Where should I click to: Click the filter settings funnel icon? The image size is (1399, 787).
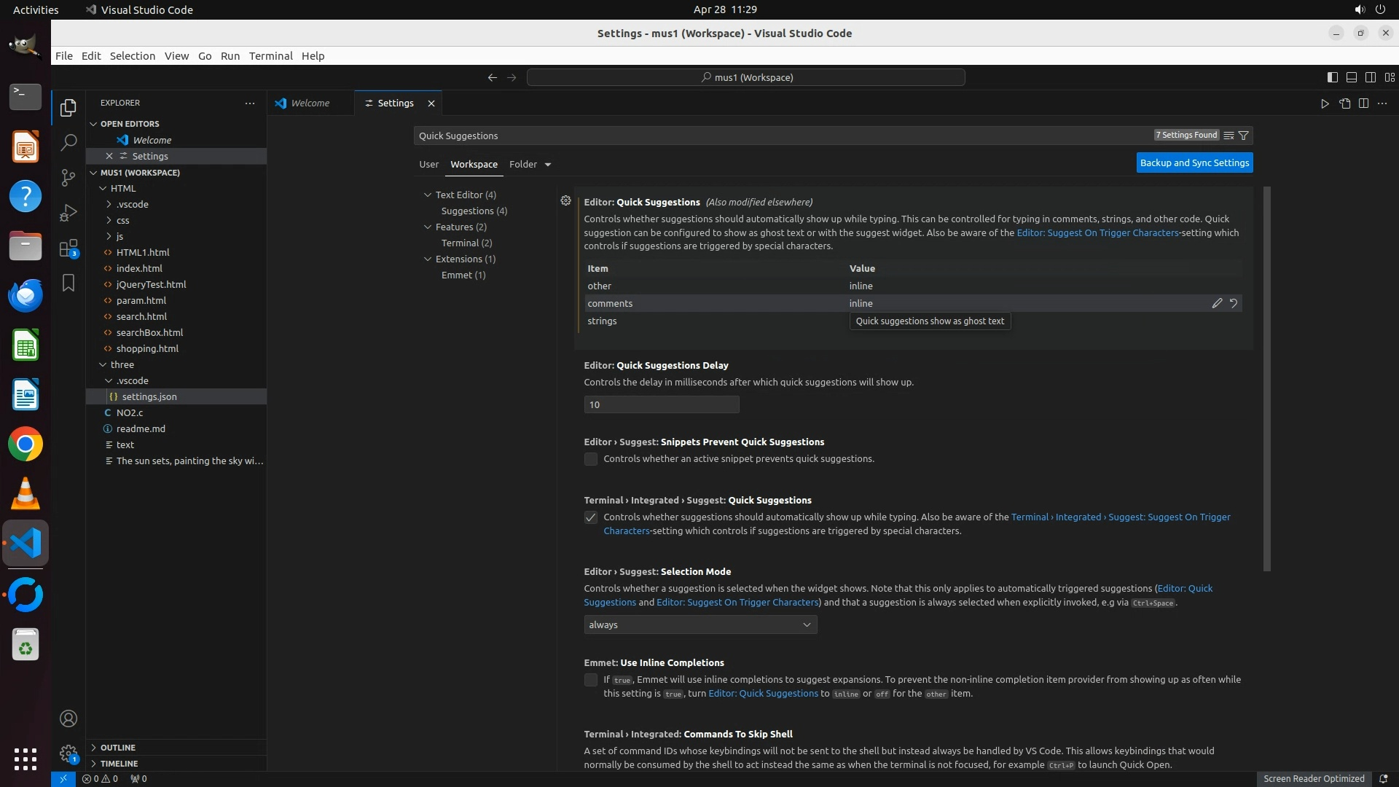1244,136
